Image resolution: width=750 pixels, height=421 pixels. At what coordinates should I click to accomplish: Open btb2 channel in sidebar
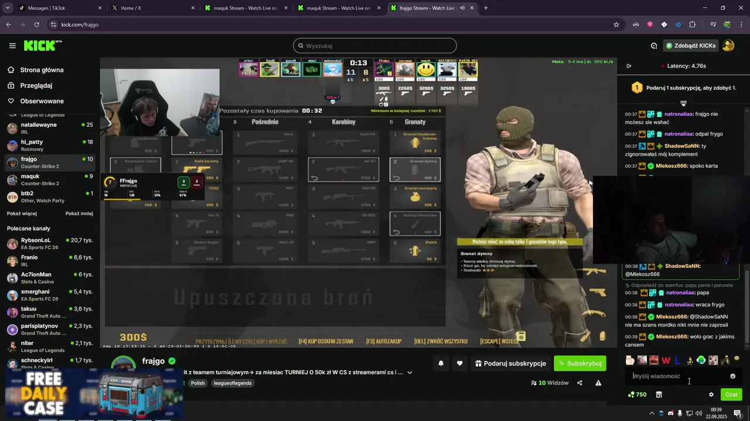point(50,196)
